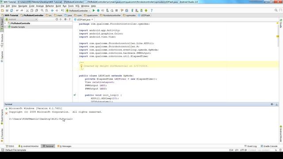Click the LEDFlash breadcrumb item

pyautogui.click(x=144, y=15)
